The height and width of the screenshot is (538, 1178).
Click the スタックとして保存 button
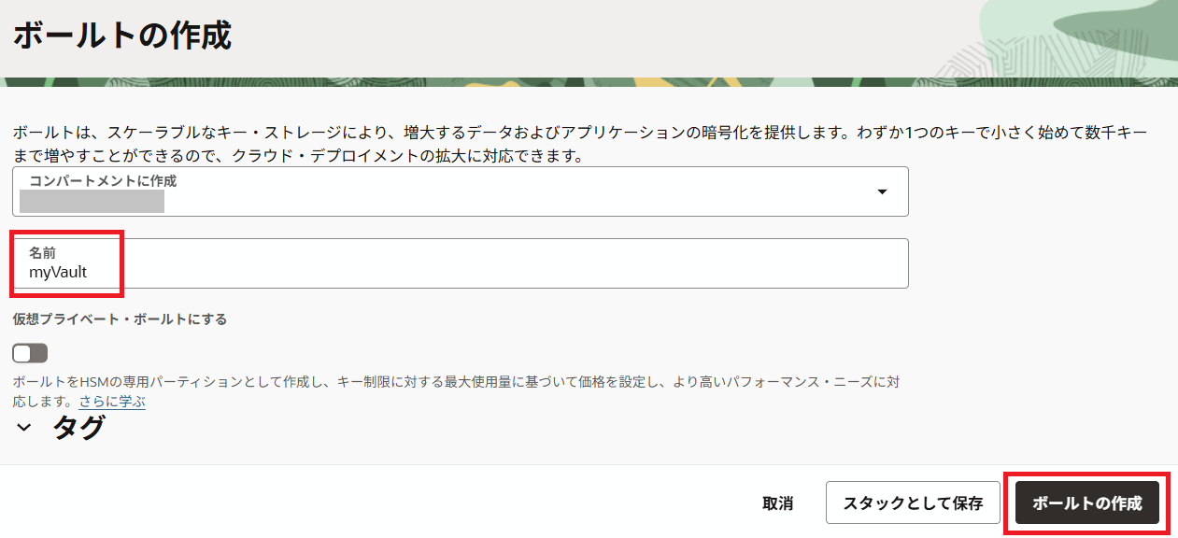coord(913,503)
